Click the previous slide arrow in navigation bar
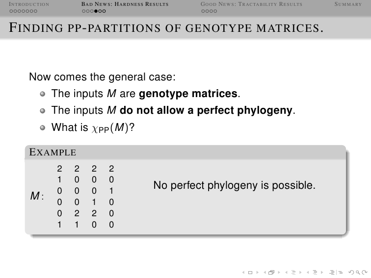The image size is (371, 278). (x=243, y=273)
